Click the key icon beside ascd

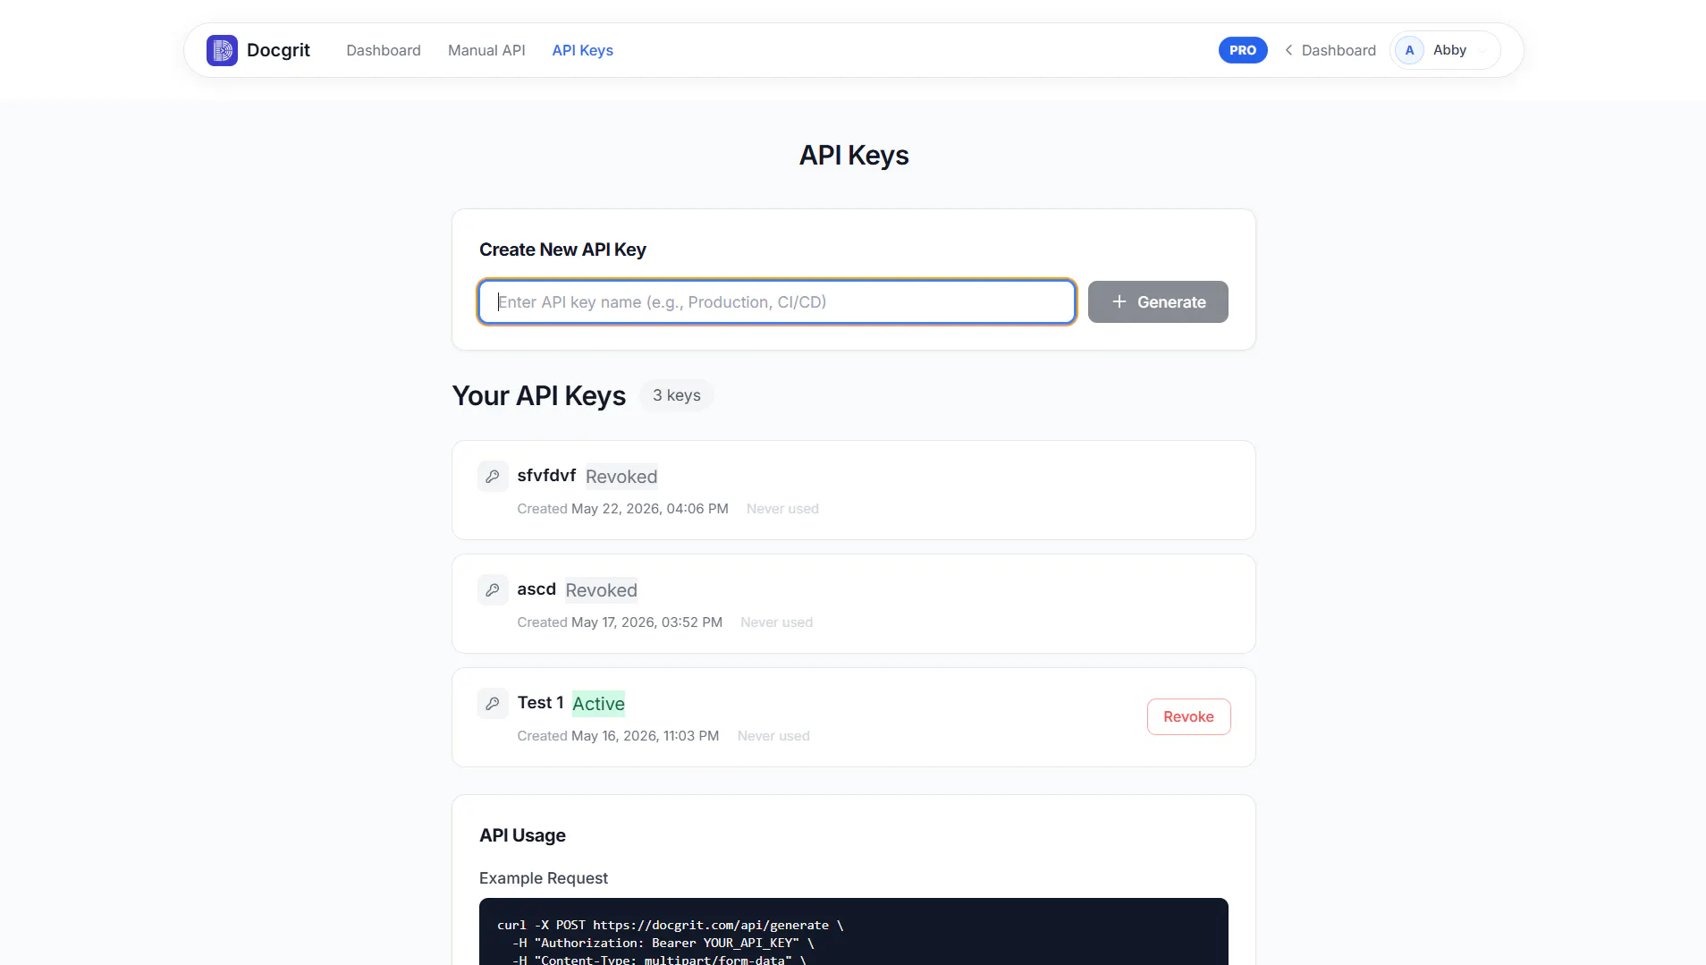tap(493, 590)
